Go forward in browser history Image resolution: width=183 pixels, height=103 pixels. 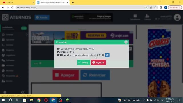(8, 7)
